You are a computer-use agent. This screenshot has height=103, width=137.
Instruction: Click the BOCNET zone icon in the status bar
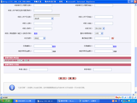(x=1, y=98)
